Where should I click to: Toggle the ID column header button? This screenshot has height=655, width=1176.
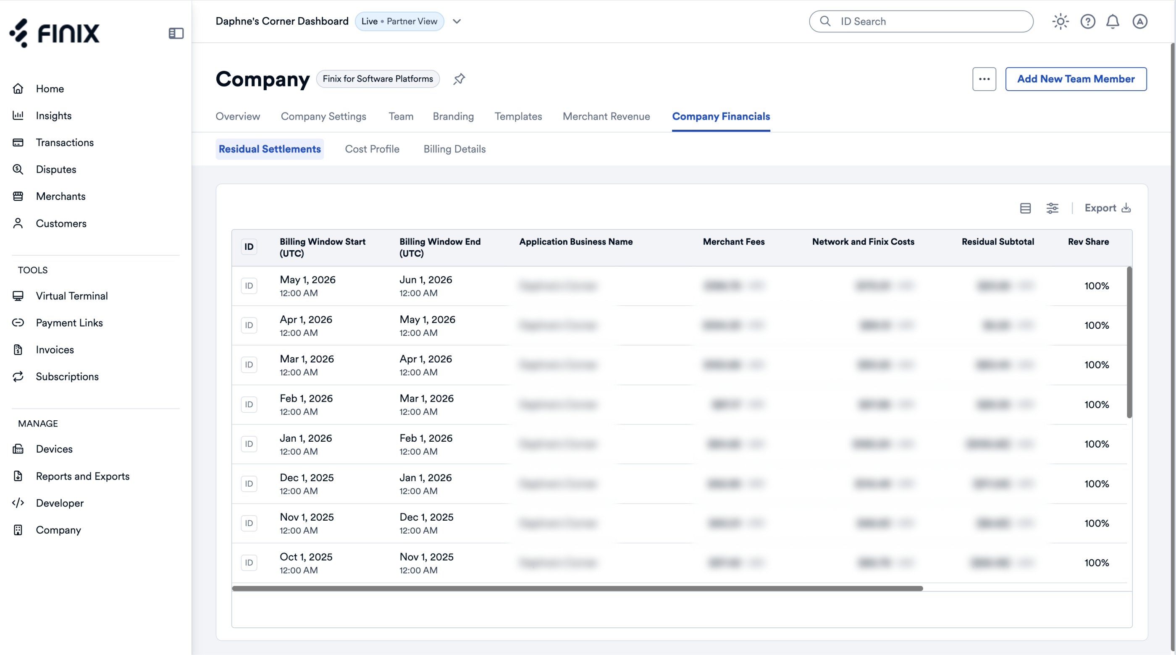(249, 247)
